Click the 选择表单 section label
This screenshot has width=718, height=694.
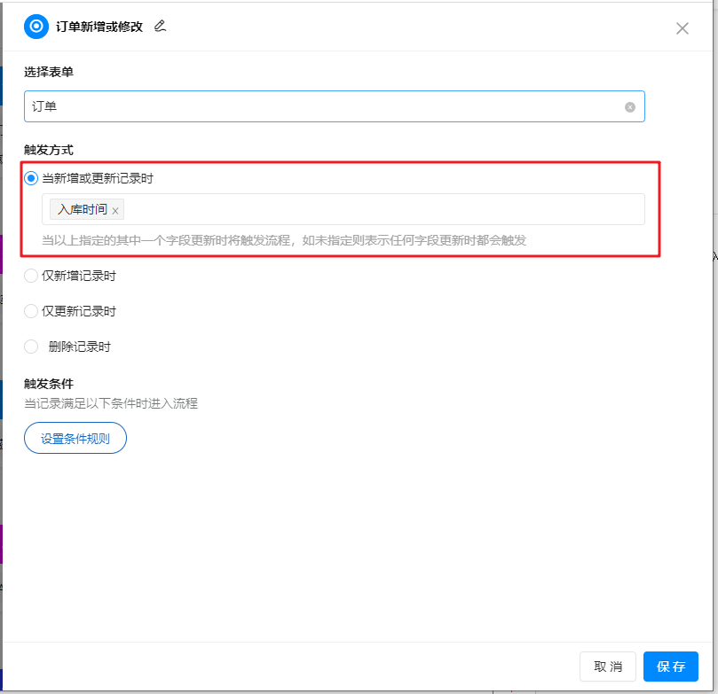click(x=49, y=72)
